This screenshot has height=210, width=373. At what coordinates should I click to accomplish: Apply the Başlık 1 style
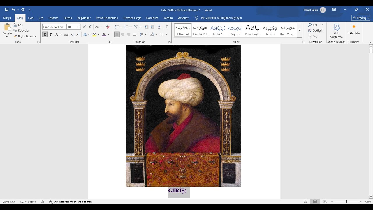coord(218,30)
